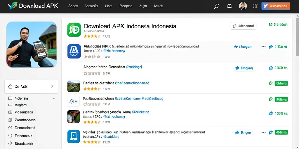Click star rating under Download APK Indonesia
This screenshot has width=299, height=149.
(92, 36)
